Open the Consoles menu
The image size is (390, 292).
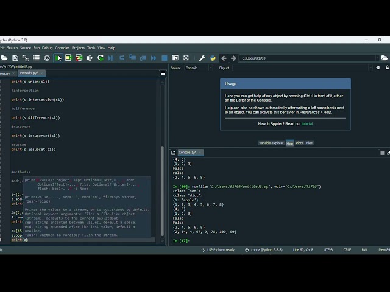click(62, 48)
